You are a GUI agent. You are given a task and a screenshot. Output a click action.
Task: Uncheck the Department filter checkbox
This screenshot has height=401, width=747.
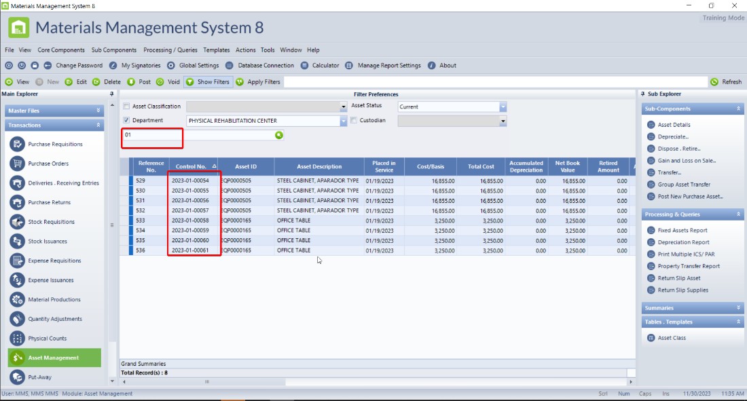pos(126,121)
